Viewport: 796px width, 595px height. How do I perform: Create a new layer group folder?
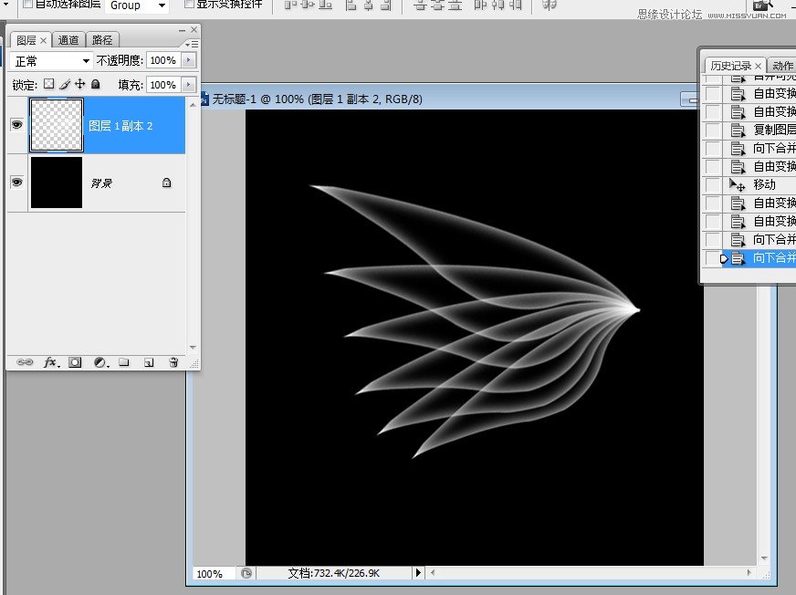(x=124, y=362)
